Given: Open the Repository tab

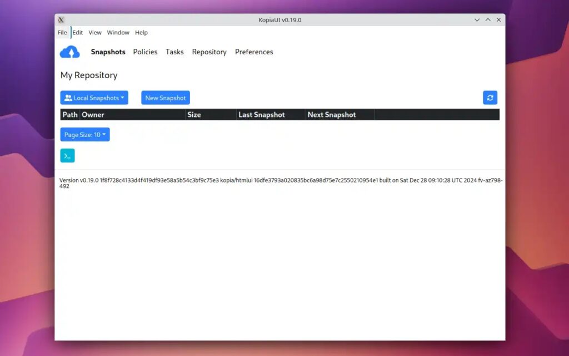Looking at the screenshot, I should click(209, 52).
